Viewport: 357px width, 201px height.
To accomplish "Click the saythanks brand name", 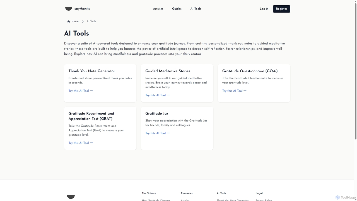I will 82,9.
